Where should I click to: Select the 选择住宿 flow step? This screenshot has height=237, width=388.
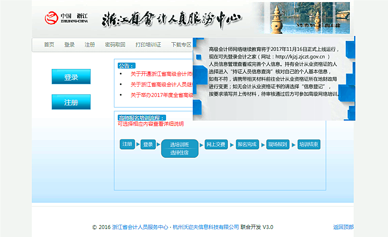coord(180,153)
